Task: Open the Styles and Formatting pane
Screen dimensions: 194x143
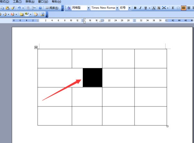Action: coord(69,8)
